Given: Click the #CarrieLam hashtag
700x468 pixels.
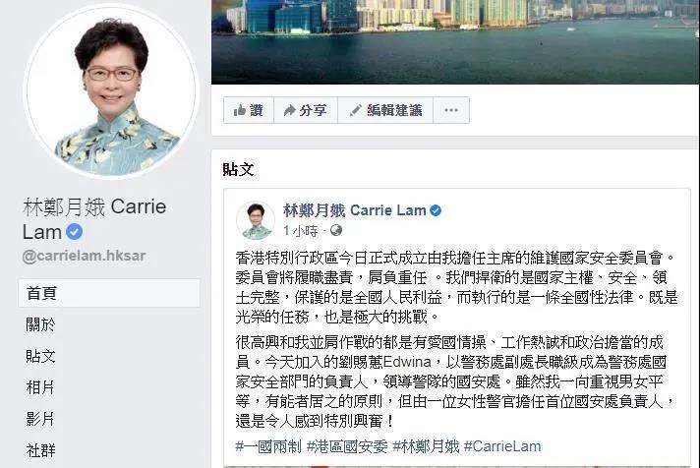Looking at the screenshot, I should tap(502, 446).
